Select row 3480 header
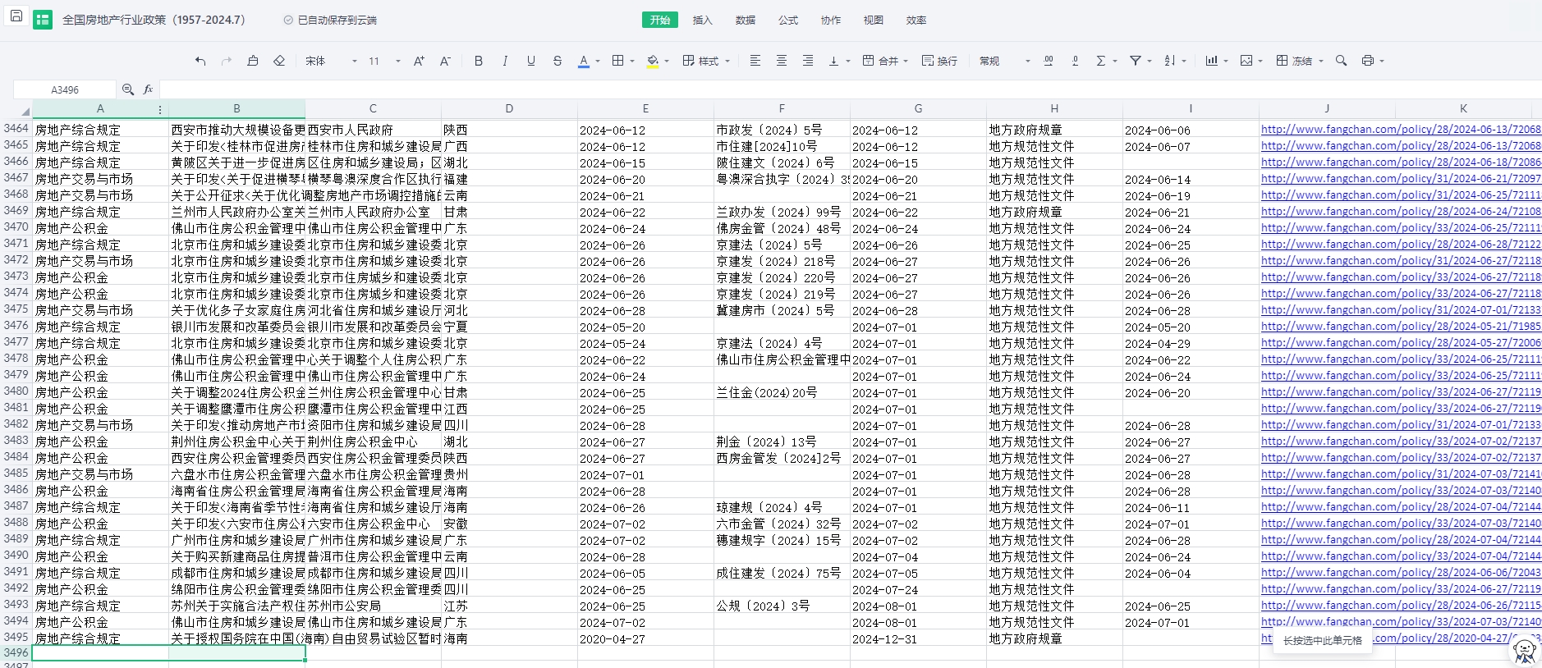1542x668 pixels. [16, 391]
